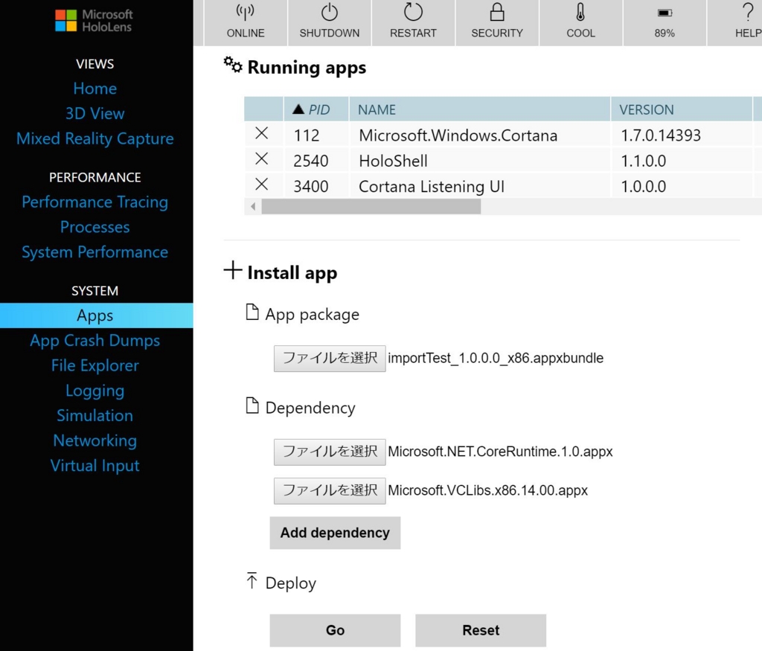Click the Install app plus icon
The image size is (762, 651).
233,270
